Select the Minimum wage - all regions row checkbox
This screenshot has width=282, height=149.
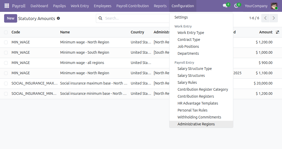6,63
